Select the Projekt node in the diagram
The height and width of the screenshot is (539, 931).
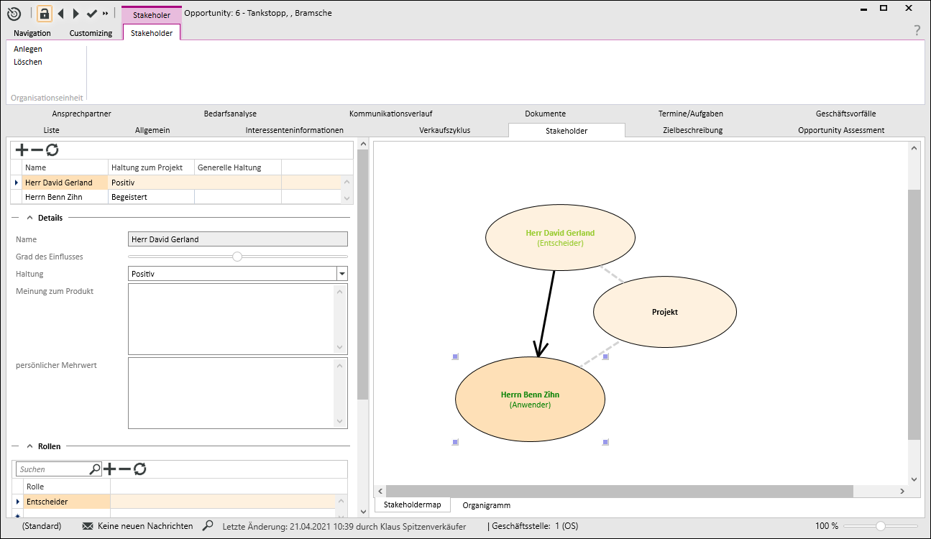click(x=665, y=312)
